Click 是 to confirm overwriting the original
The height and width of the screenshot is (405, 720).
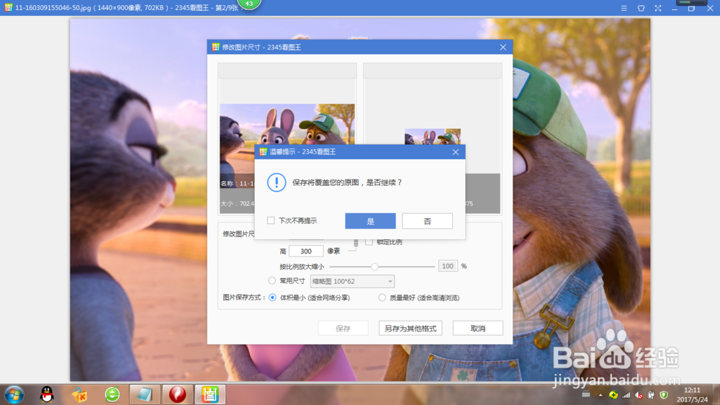[x=370, y=221]
